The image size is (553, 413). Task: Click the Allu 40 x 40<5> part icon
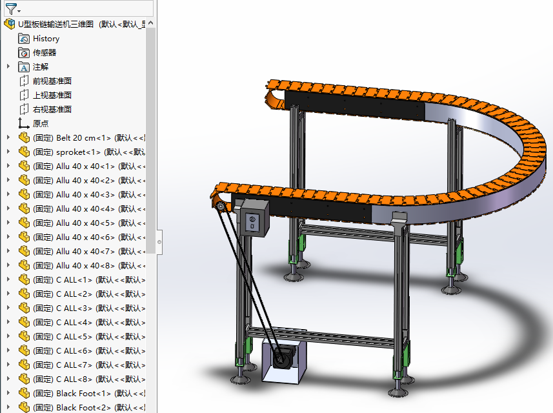[24, 223]
